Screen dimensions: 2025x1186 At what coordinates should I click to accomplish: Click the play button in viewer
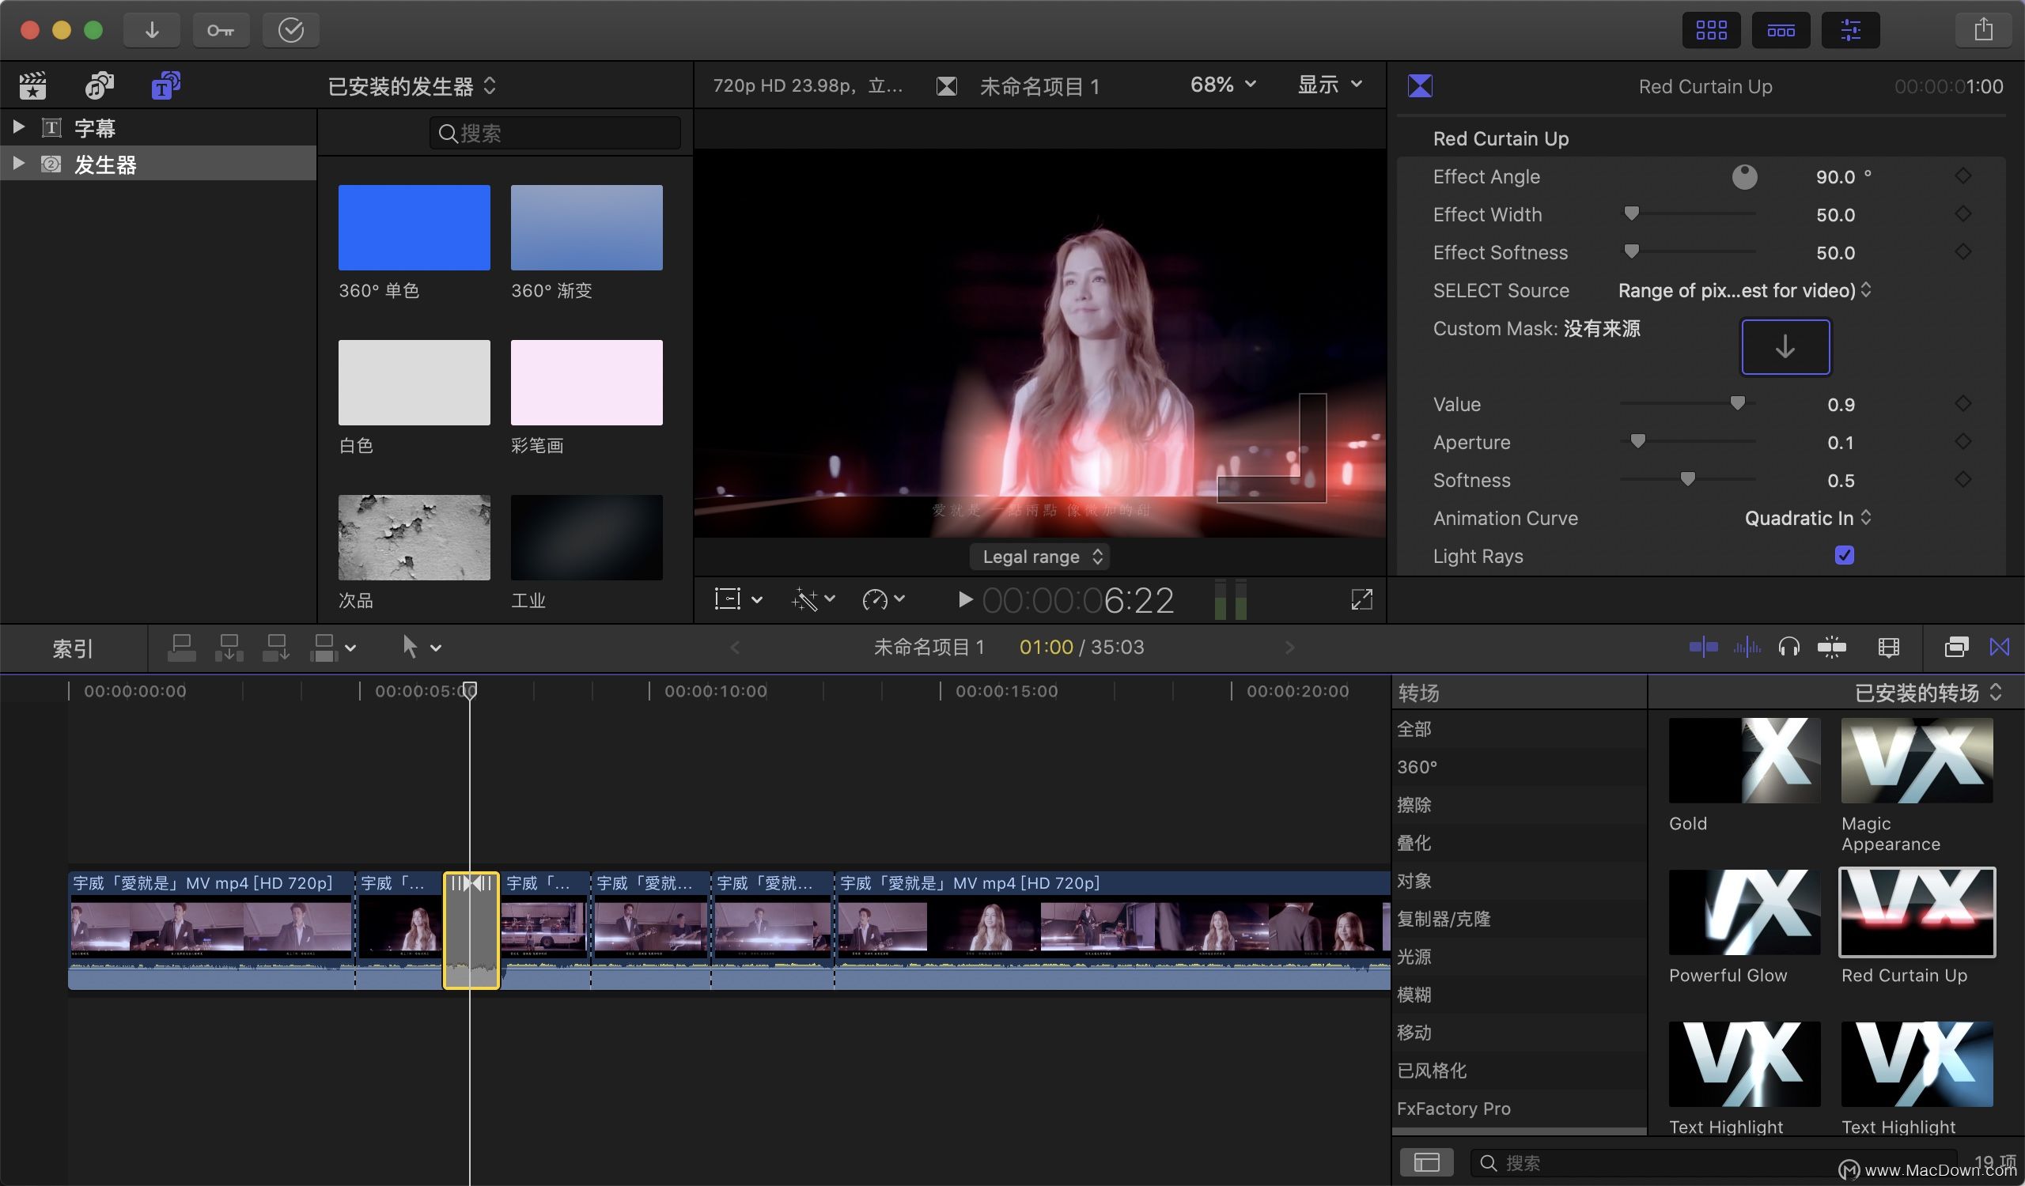pos(965,600)
